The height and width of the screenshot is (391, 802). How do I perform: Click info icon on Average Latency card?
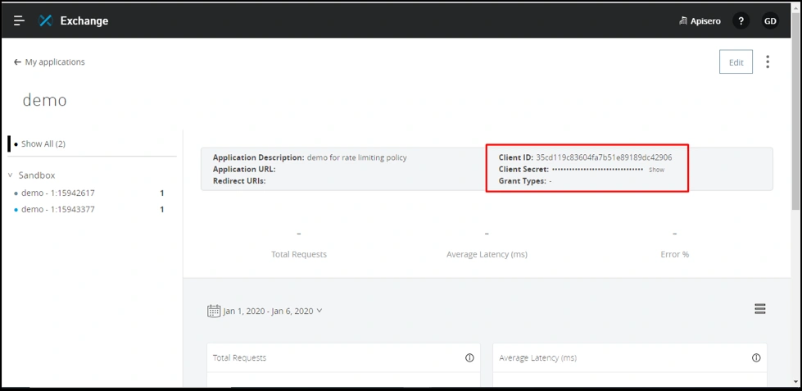[x=756, y=358]
